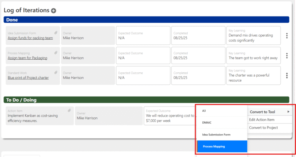Click the paperclip icon on Process Mapping row
Screen dimensions: 296x157
(55, 52)
